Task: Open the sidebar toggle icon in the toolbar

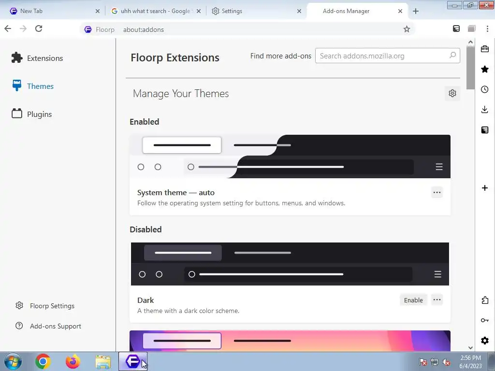Action: click(456, 29)
